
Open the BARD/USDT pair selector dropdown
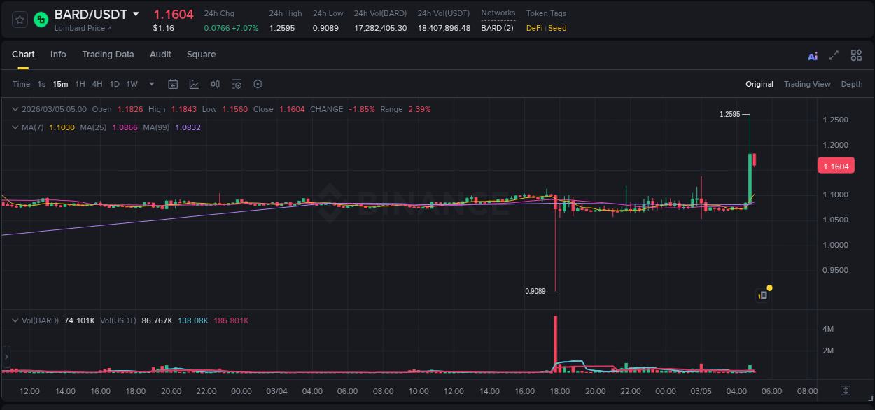tap(136, 14)
